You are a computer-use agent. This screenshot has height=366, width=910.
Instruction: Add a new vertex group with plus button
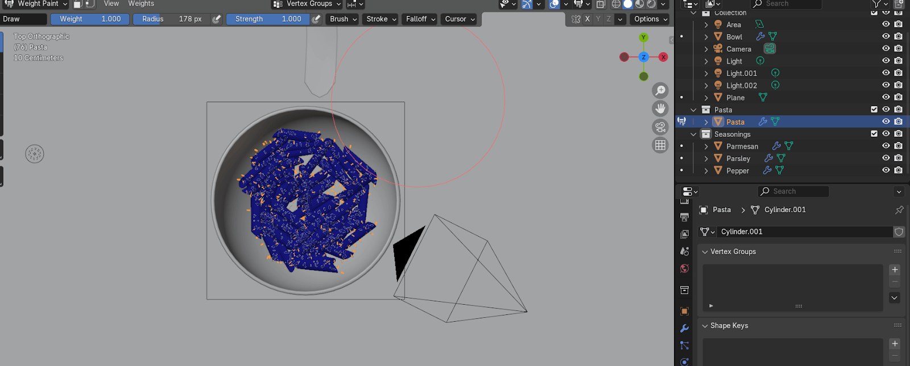(895, 270)
